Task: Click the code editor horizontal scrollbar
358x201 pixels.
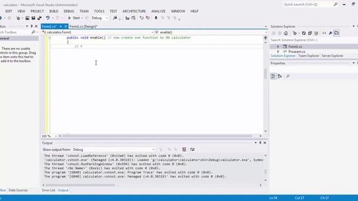Action: point(157,136)
